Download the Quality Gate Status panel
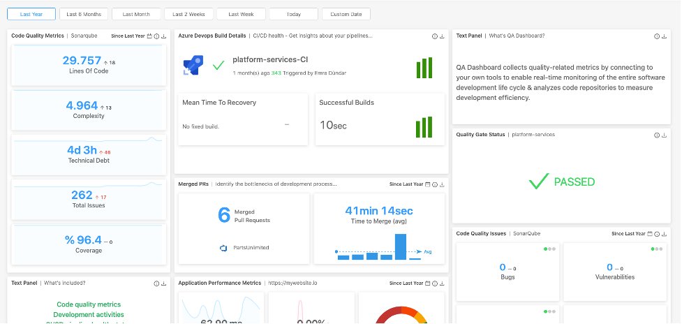The image size is (682, 324). (x=664, y=135)
